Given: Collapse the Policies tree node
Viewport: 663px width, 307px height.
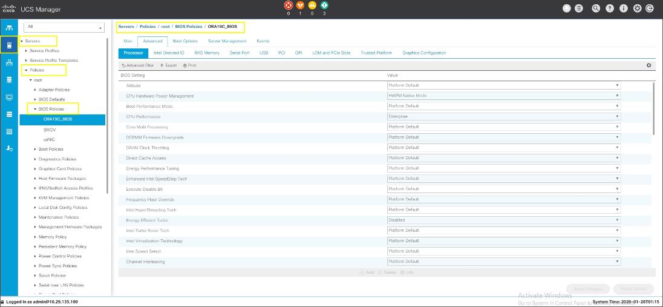Looking at the screenshot, I should 26,70.
